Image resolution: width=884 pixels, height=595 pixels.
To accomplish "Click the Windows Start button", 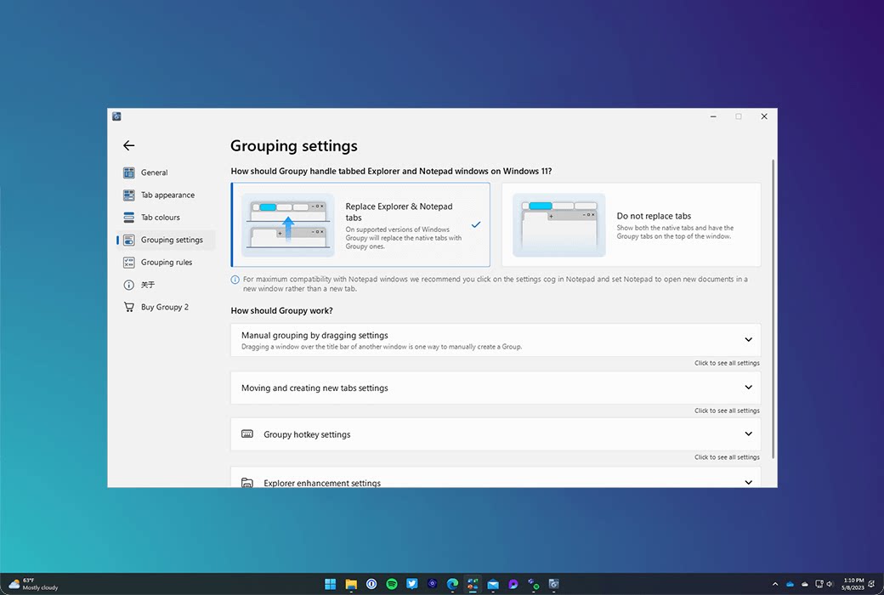I will tap(330, 584).
